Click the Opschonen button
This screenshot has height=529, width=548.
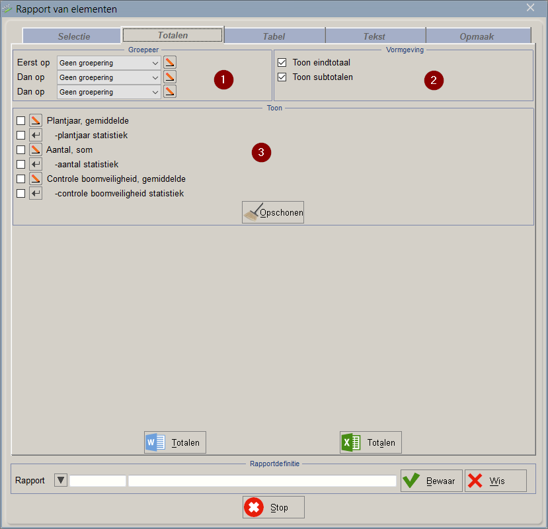(273, 212)
